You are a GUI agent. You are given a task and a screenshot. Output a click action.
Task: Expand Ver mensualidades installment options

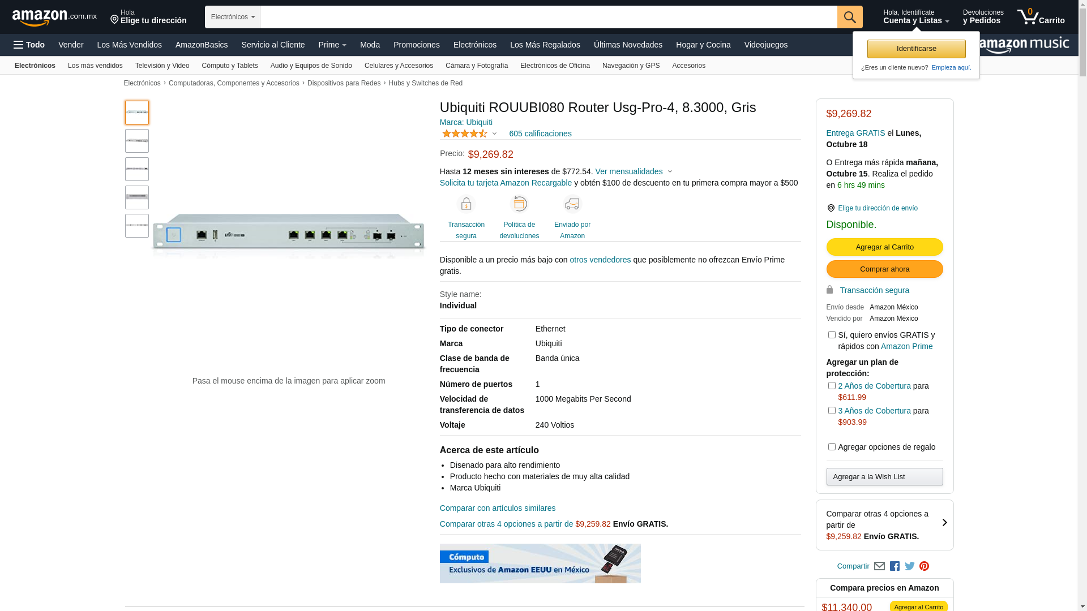(634, 171)
